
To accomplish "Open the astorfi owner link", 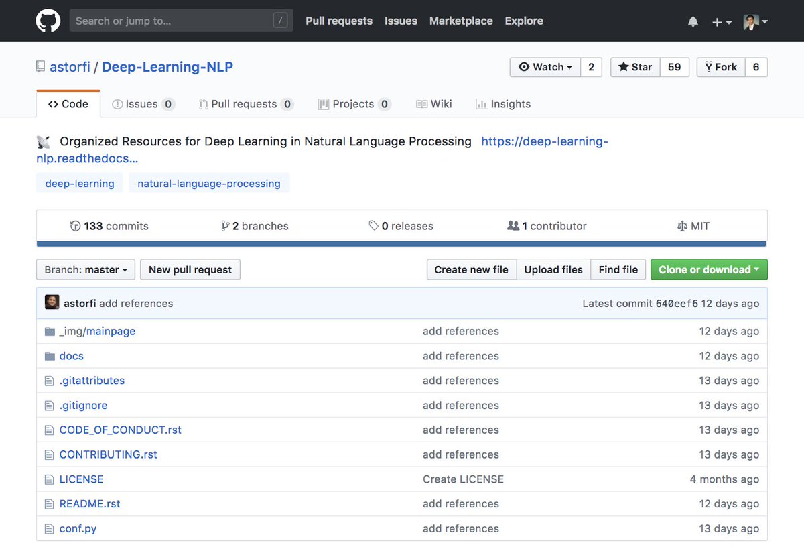I will pos(70,67).
